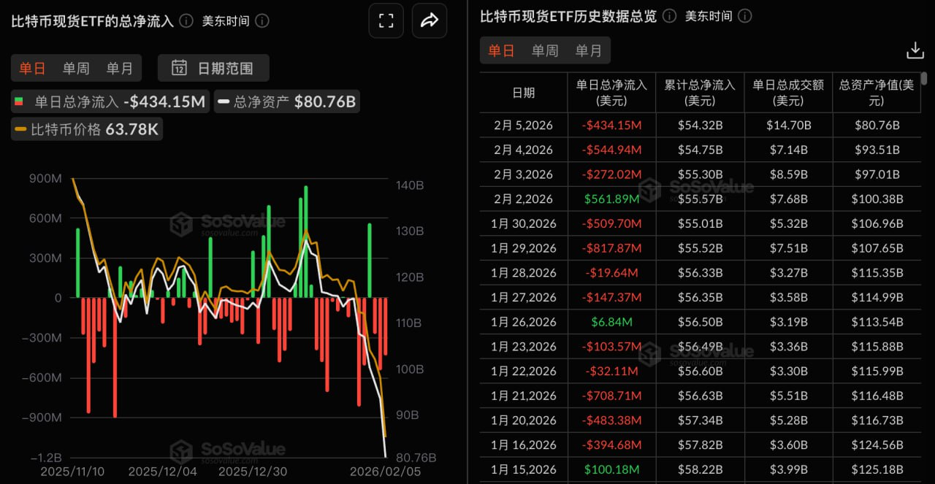This screenshot has width=935, height=484.
Task: Click the 单日总净流入 column header
Action: click(611, 92)
